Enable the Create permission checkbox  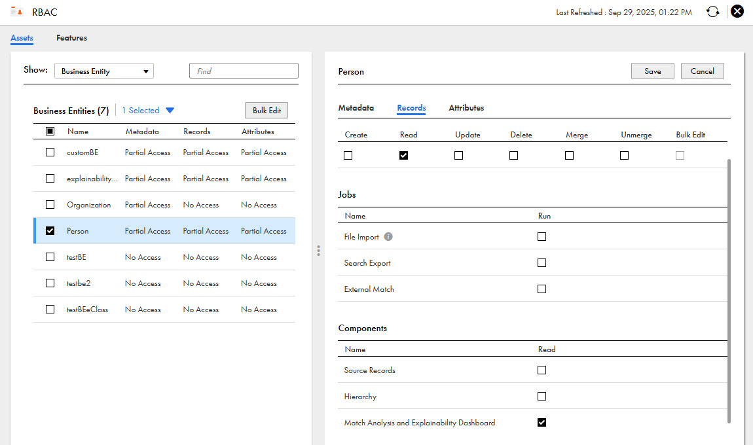point(348,156)
